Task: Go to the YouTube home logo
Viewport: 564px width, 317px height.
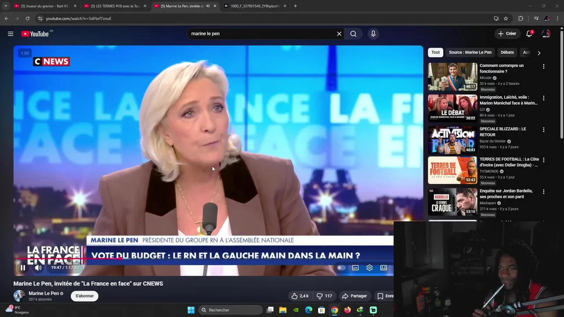Action: (35, 34)
